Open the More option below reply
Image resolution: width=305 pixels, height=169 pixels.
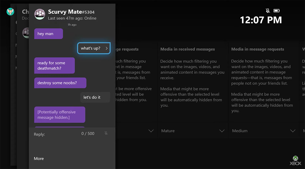click(39, 159)
